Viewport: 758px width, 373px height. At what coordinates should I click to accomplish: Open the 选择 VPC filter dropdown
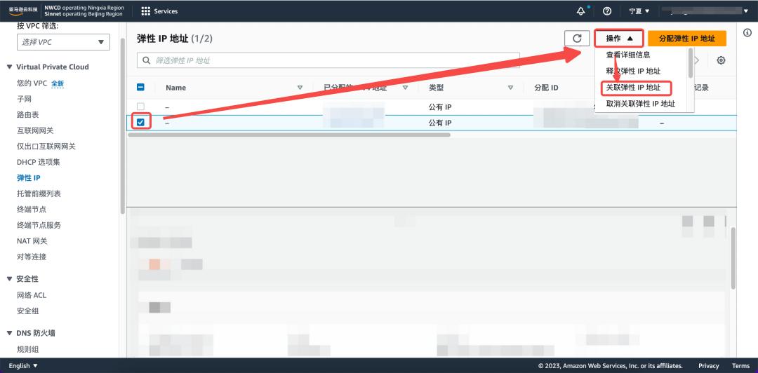(x=63, y=42)
